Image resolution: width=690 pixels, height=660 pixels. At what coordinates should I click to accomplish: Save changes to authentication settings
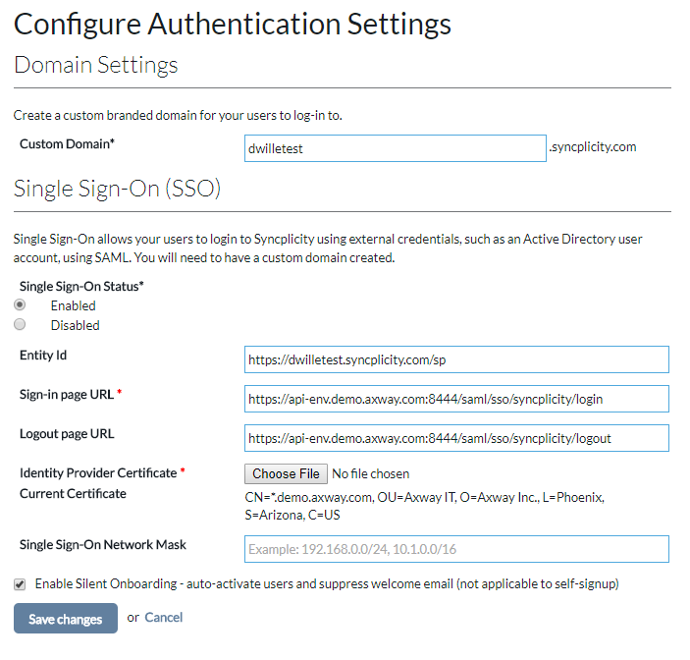pos(66,618)
